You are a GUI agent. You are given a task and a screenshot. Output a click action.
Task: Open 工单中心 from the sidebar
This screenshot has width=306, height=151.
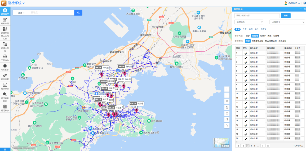coord(5,58)
